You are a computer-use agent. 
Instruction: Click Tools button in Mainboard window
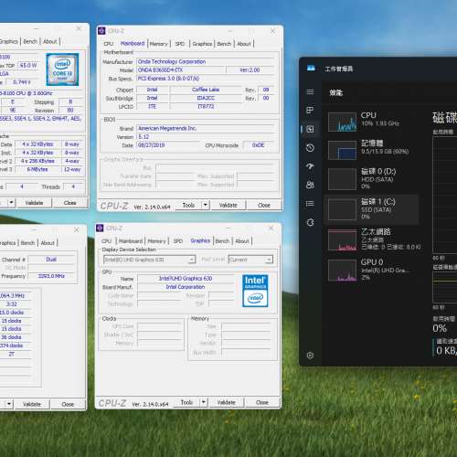point(188,205)
